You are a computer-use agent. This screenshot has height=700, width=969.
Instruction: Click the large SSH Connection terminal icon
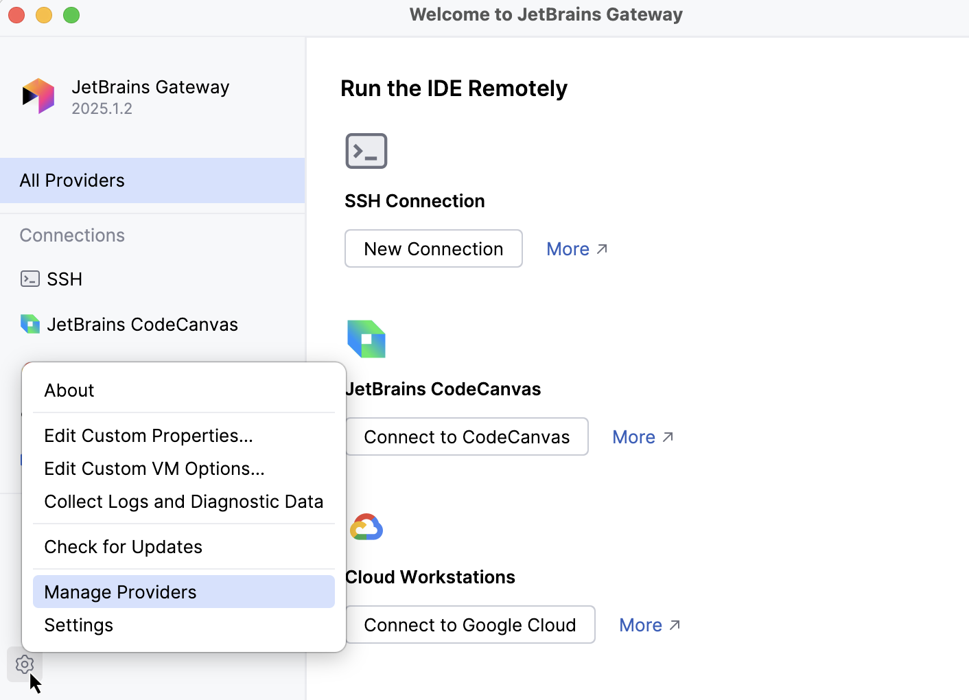click(x=366, y=151)
